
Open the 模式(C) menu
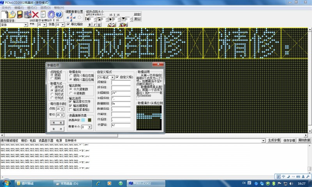pyautogui.click(x=32, y=7)
